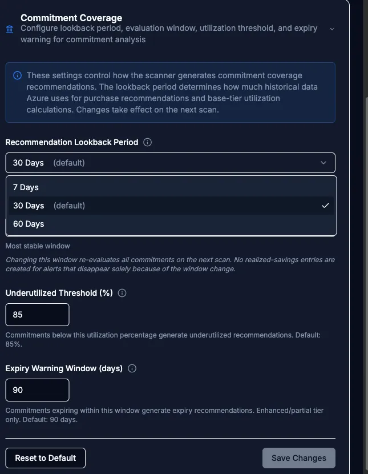Click the Save Changes button

tap(298, 458)
